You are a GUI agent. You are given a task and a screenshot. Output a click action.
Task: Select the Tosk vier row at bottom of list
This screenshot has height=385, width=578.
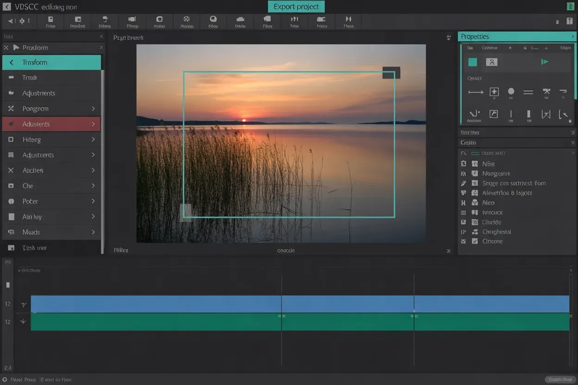coord(51,248)
